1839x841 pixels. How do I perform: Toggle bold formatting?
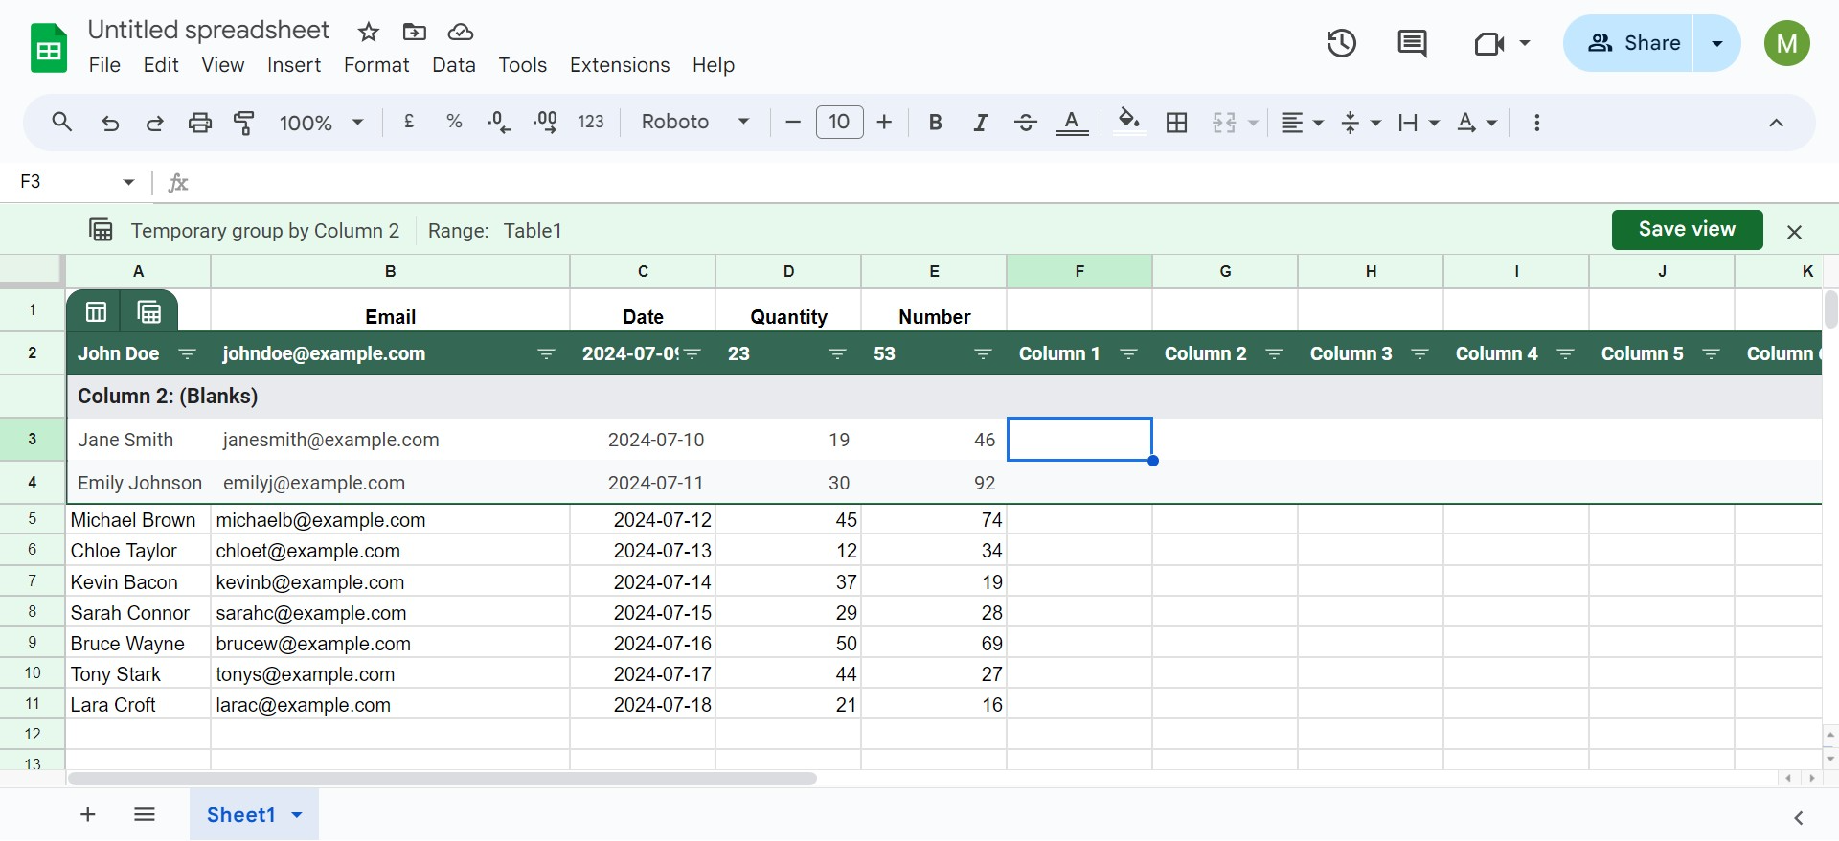click(x=936, y=123)
